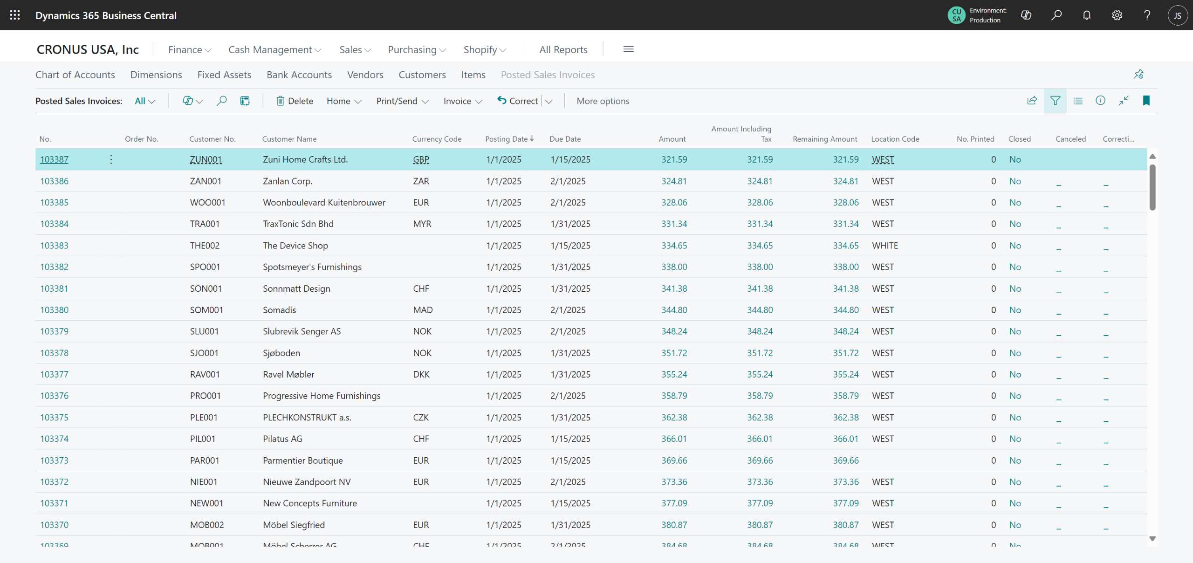Open Copilot icon in top bar
This screenshot has height=563, width=1193.
pyautogui.click(x=1026, y=15)
